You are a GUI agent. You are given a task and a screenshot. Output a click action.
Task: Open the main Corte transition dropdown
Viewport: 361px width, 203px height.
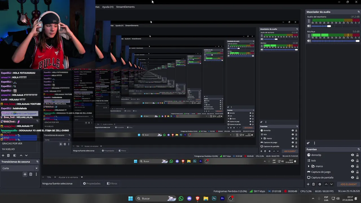tap(20, 168)
